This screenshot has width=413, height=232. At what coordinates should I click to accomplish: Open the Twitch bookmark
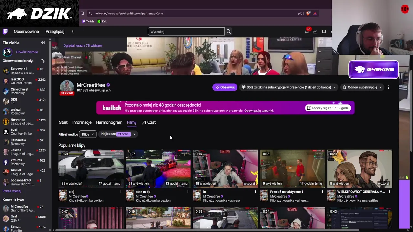(88, 21)
